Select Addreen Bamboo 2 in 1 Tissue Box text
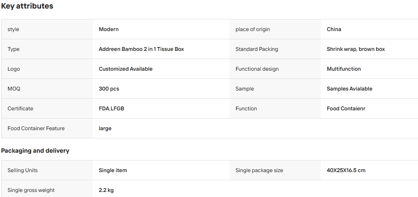 (141, 49)
